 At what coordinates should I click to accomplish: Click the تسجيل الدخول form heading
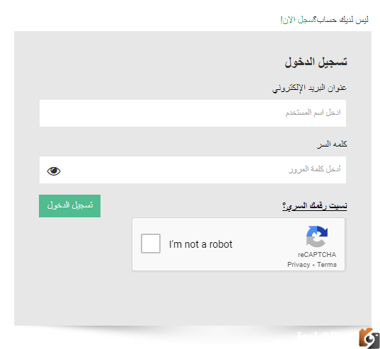(316, 62)
